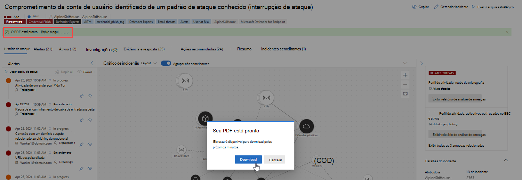Click the AiTM tag
This screenshot has height=180, width=522.
click(x=88, y=22)
